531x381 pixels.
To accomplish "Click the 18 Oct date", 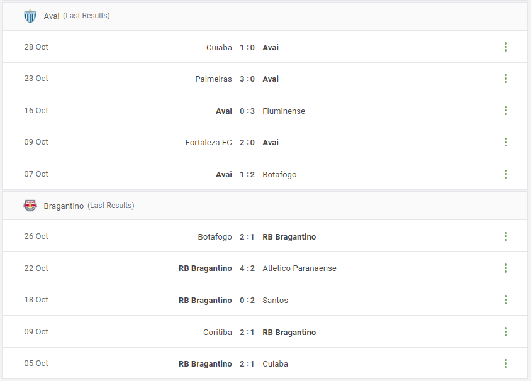I will coord(36,300).
